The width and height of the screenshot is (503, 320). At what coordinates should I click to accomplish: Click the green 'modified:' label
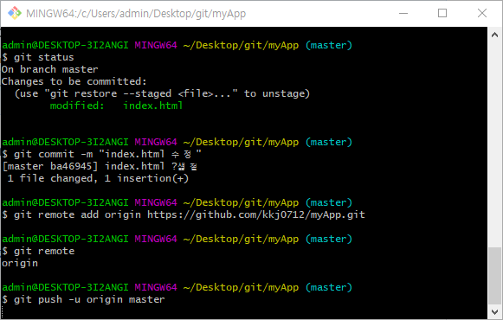click(77, 106)
